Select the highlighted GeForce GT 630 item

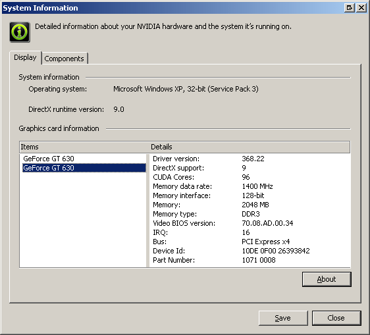84,168
